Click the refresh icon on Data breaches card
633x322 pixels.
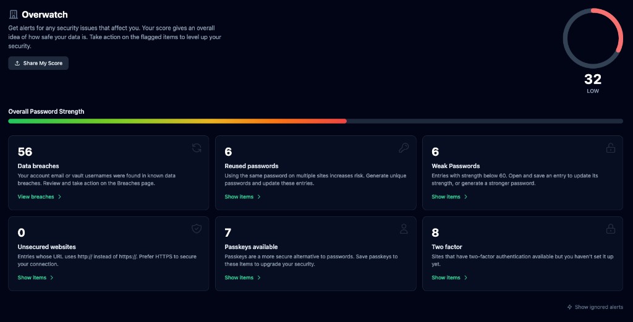click(x=197, y=148)
